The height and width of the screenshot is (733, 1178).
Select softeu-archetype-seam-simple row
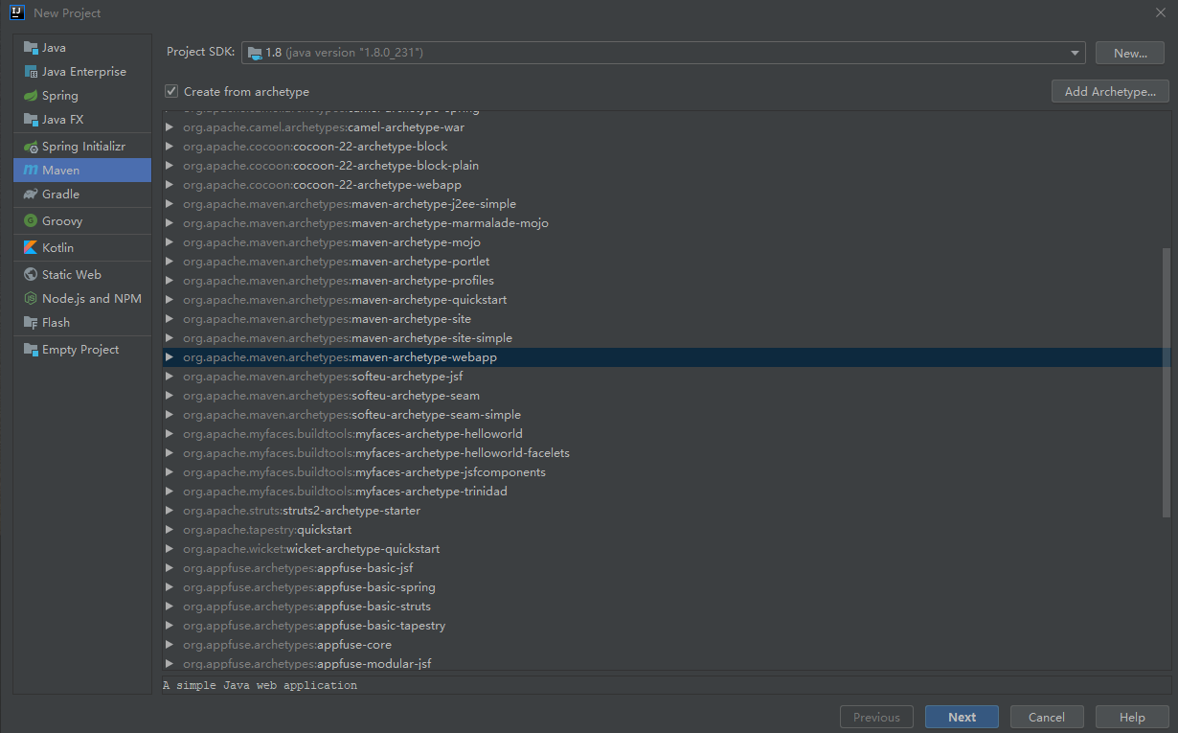666,415
